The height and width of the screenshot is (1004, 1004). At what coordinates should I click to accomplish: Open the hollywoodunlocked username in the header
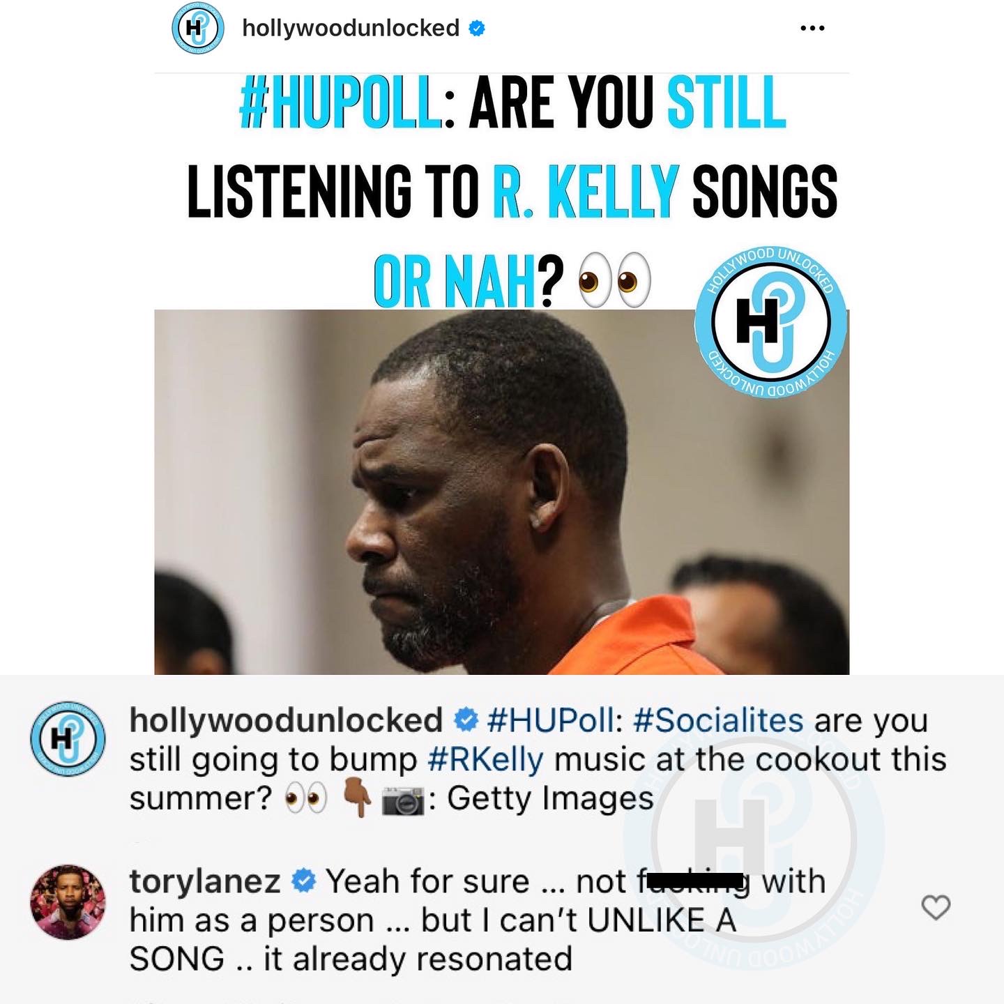(x=351, y=28)
